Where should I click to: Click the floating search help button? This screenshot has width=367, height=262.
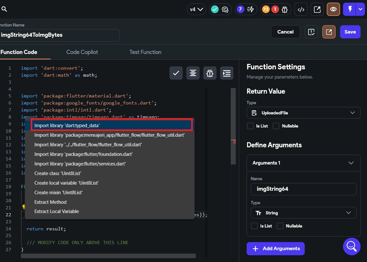[352, 246]
